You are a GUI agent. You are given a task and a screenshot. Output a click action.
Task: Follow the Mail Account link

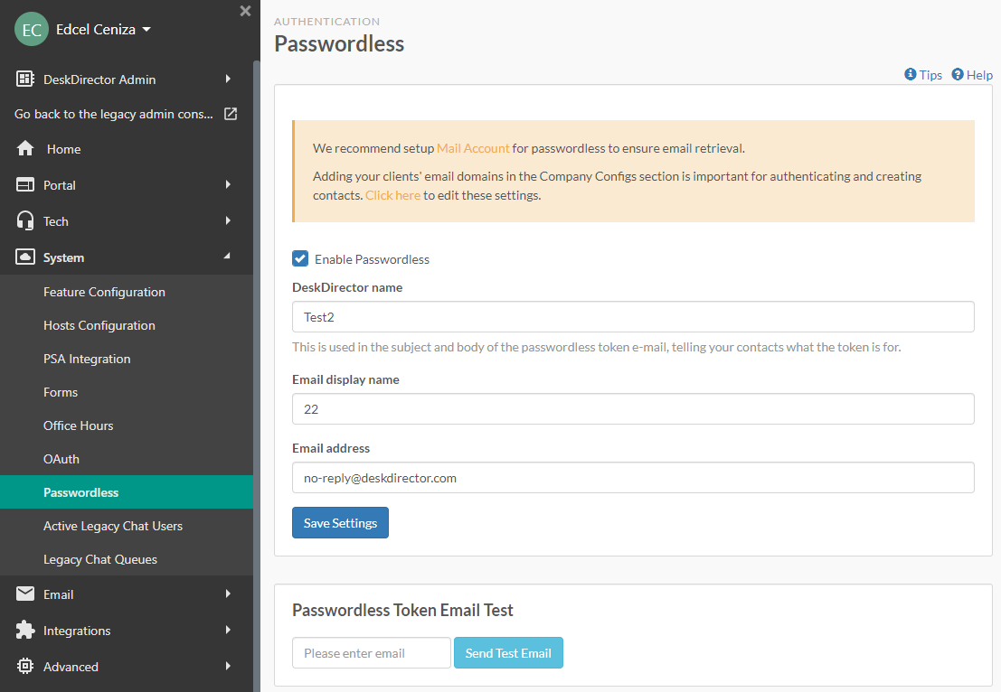pyautogui.click(x=473, y=148)
